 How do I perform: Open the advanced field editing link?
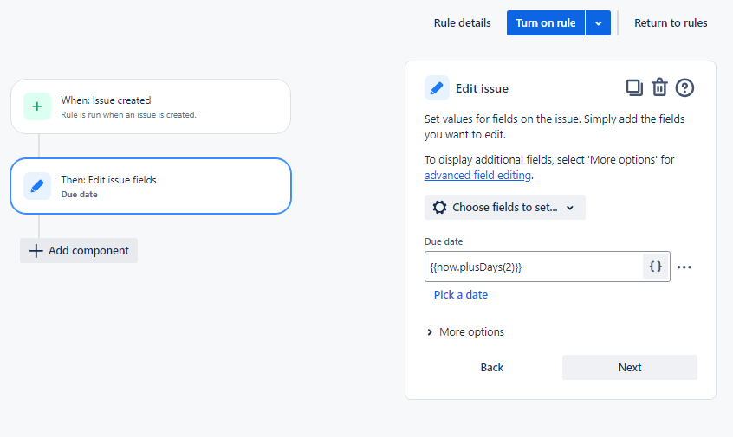pos(477,176)
